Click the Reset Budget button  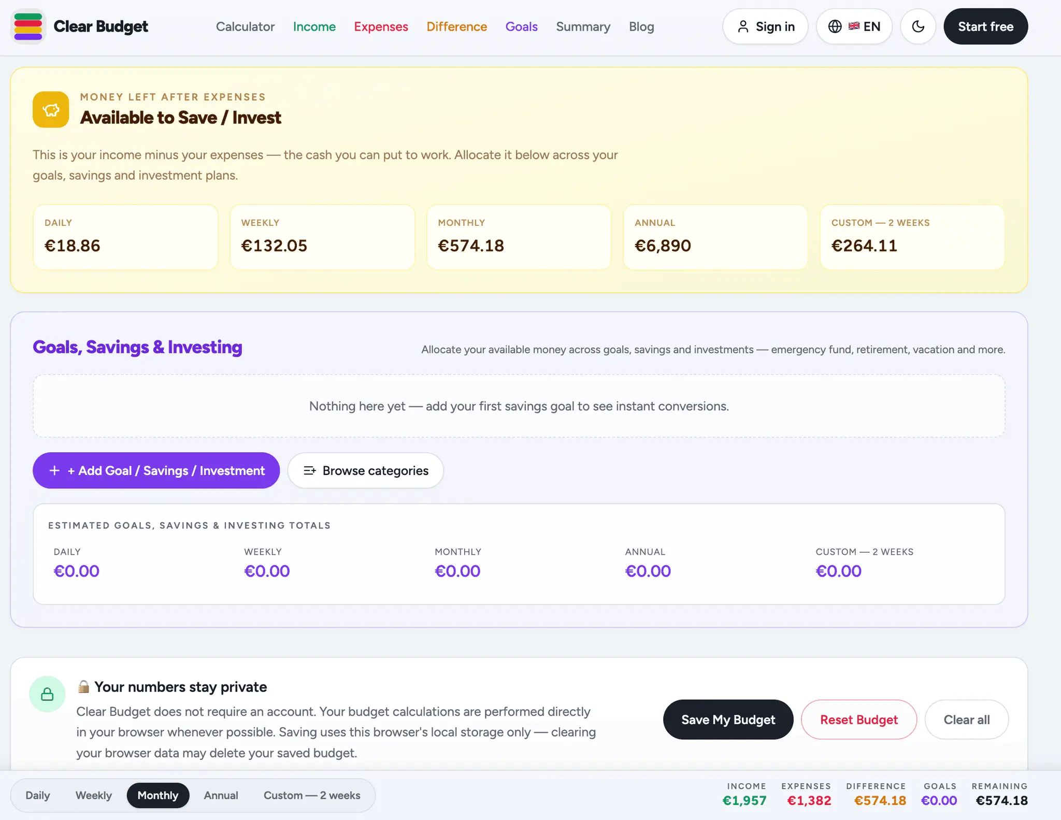click(x=858, y=720)
